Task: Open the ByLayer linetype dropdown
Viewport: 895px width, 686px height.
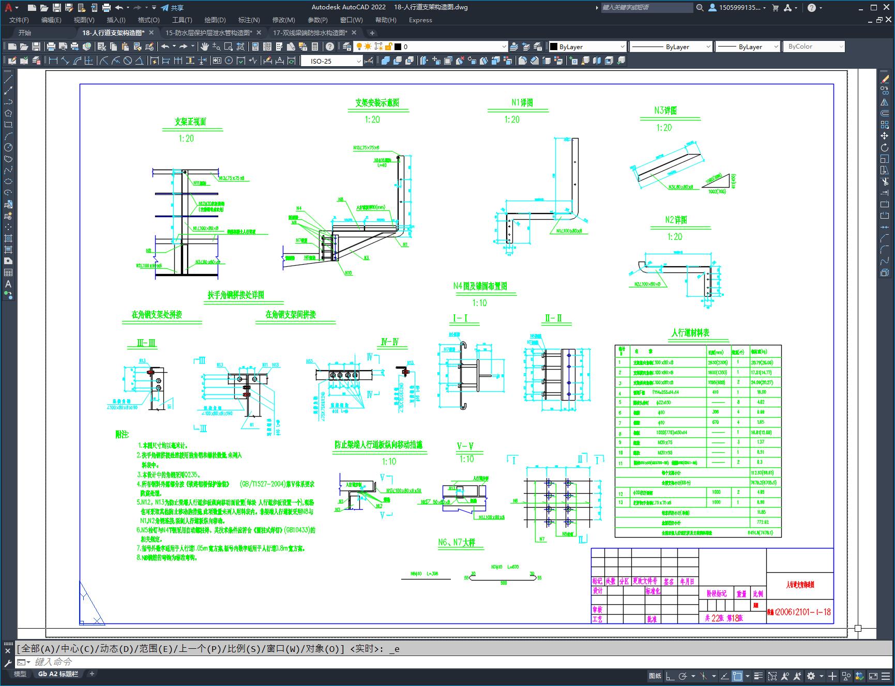Action: [x=671, y=47]
